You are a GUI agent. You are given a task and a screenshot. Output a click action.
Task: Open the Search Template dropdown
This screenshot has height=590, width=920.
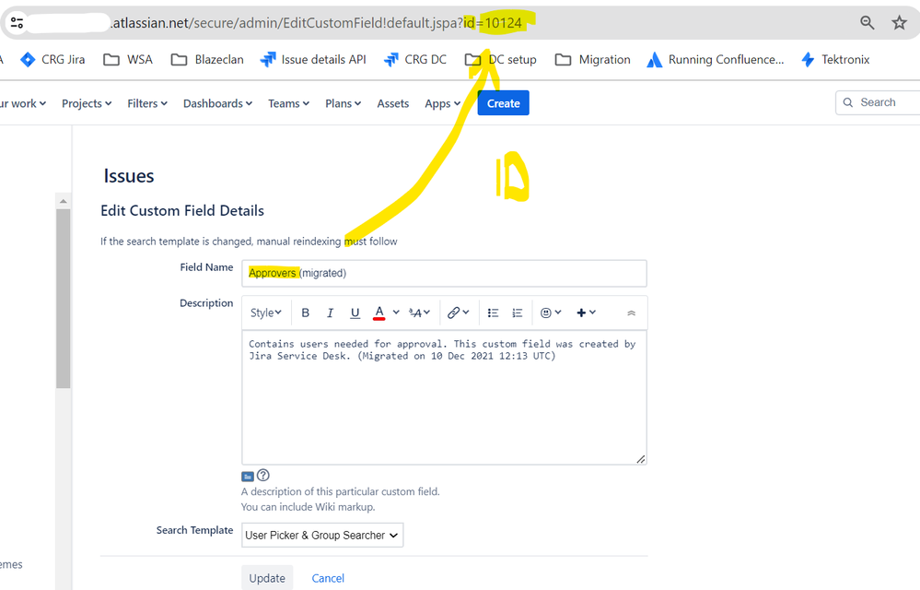[x=321, y=535]
